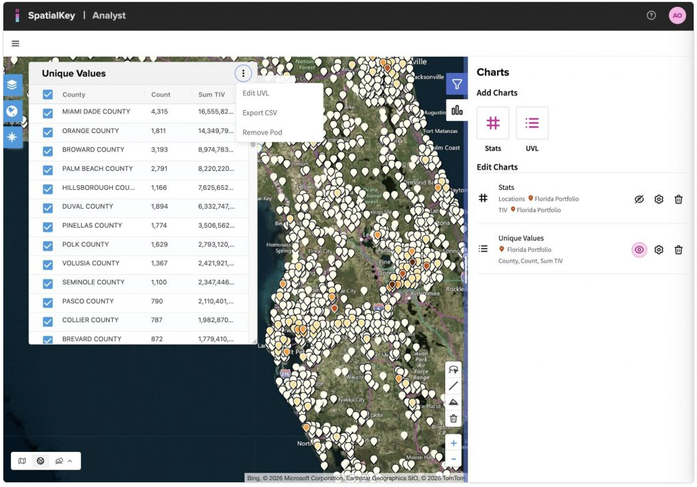Expand the basemap options chevron
The height and width of the screenshot is (487, 697).
click(70, 461)
